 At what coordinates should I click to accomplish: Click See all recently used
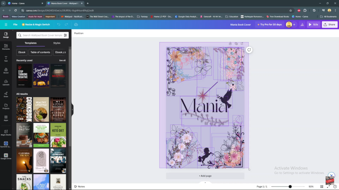(63, 60)
